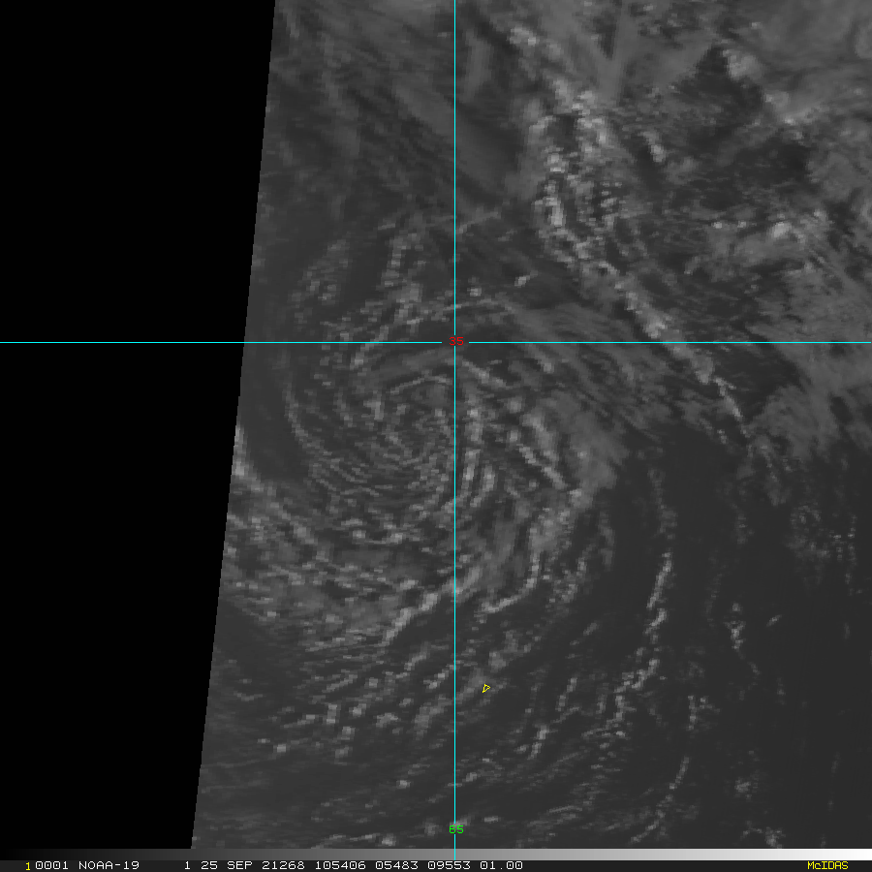Click the 09553 value in status line
The width and height of the screenshot is (872, 872).
click(449, 865)
